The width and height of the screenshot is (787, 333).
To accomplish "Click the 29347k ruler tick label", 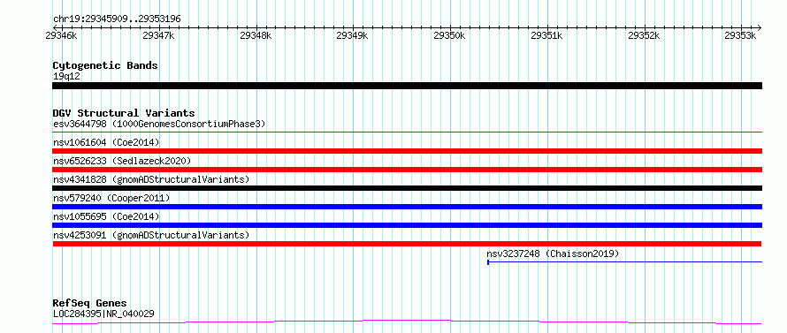I will tap(159, 35).
